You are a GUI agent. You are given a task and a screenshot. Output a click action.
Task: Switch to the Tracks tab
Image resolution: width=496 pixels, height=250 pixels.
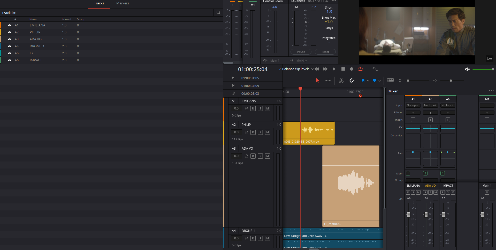[99, 3]
